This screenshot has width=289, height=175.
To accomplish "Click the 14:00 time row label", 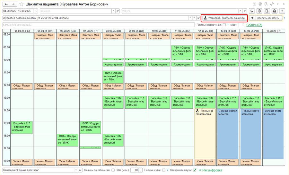I will (7, 110).
